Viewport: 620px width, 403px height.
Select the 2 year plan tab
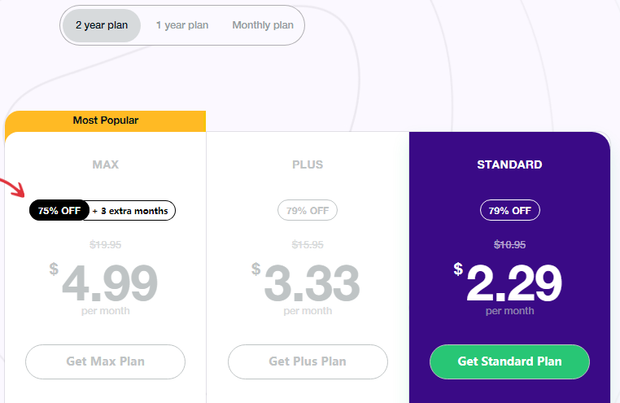[x=102, y=25]
